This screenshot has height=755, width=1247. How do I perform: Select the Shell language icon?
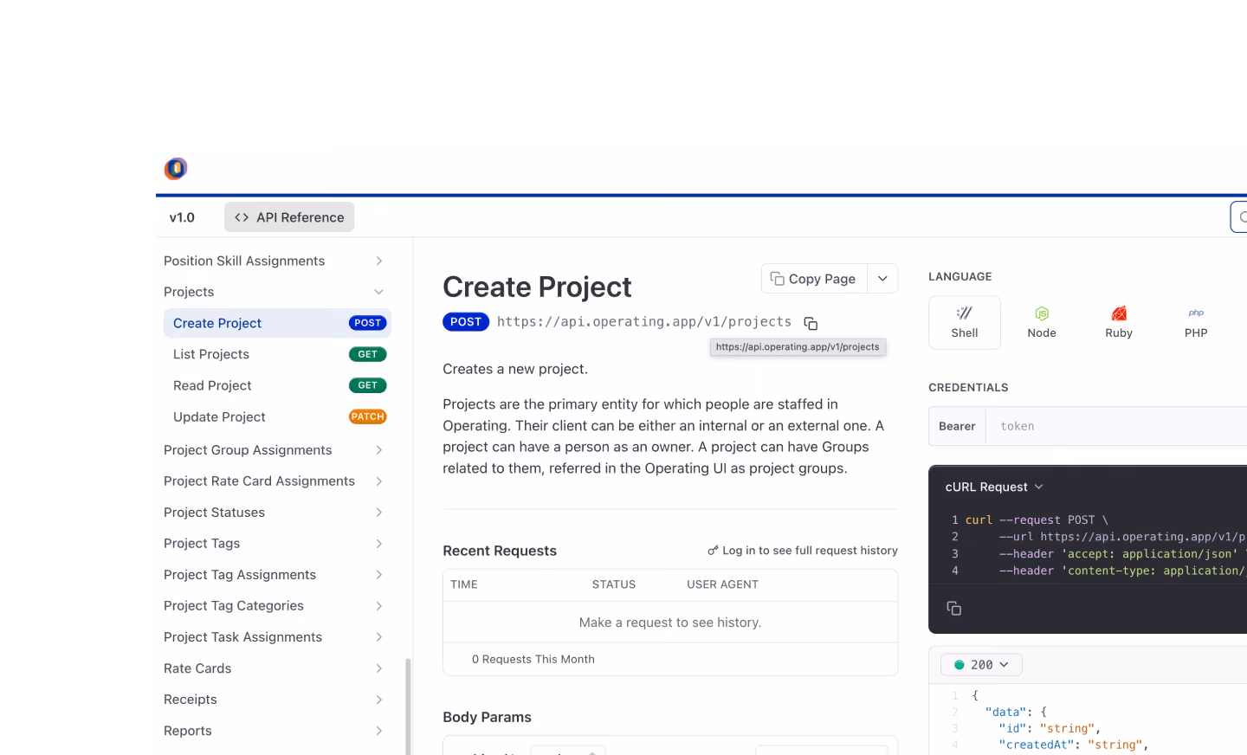[964, 322]
